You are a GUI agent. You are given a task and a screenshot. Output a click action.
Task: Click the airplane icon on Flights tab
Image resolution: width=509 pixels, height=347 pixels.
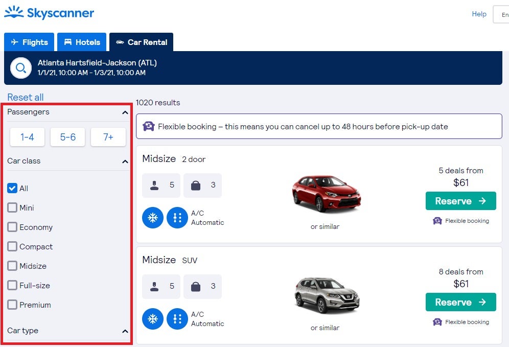click(15, 42)
